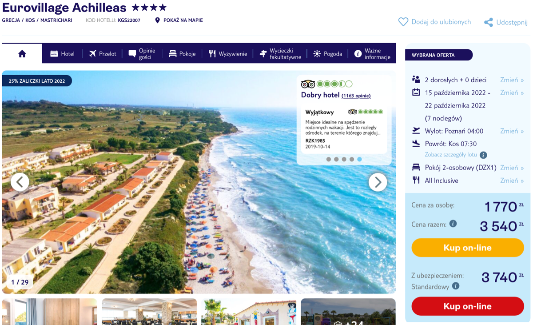Click KOS breadcrumb link

tap(30, 20)
